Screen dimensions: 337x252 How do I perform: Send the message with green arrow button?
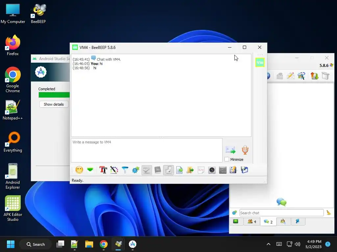(x=230, y=150)
